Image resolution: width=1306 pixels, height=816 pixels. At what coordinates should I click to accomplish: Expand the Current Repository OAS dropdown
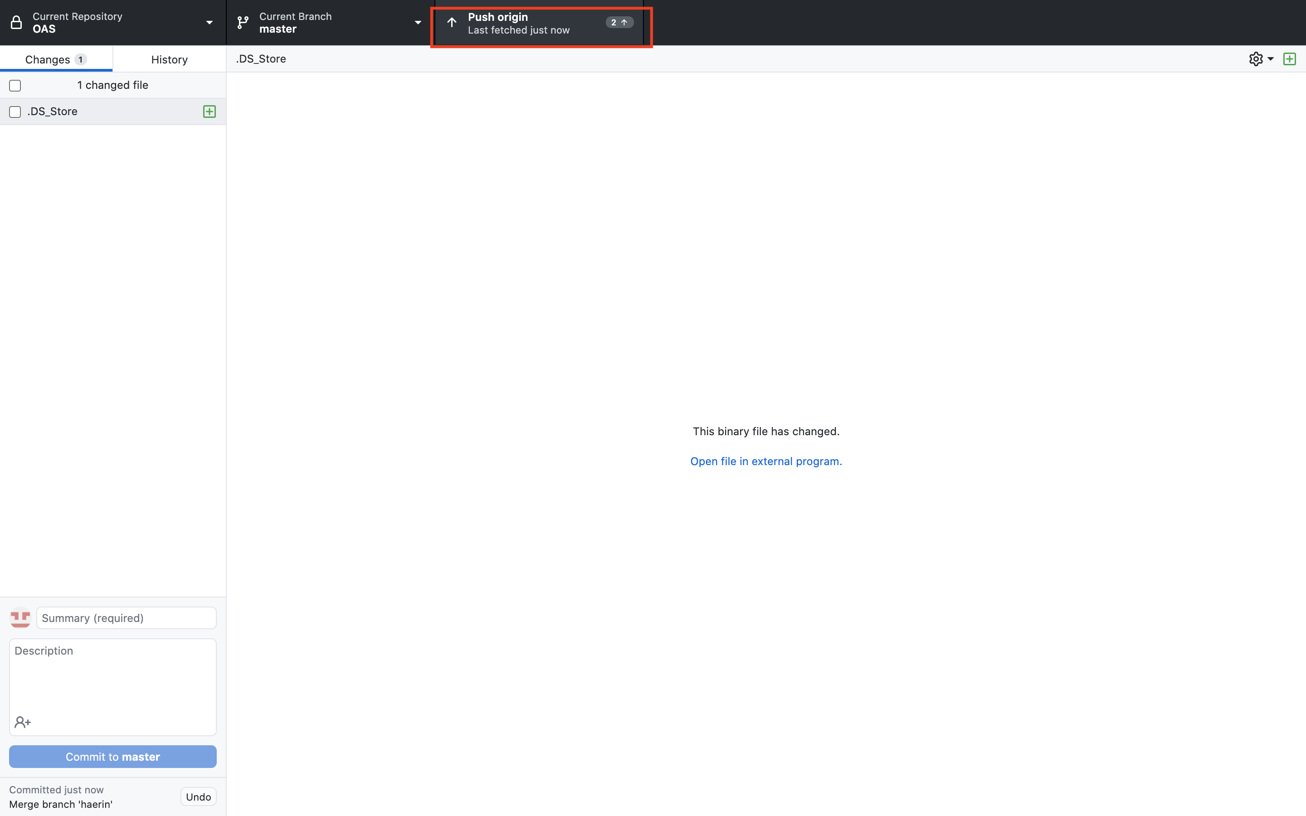pos(113,23)
